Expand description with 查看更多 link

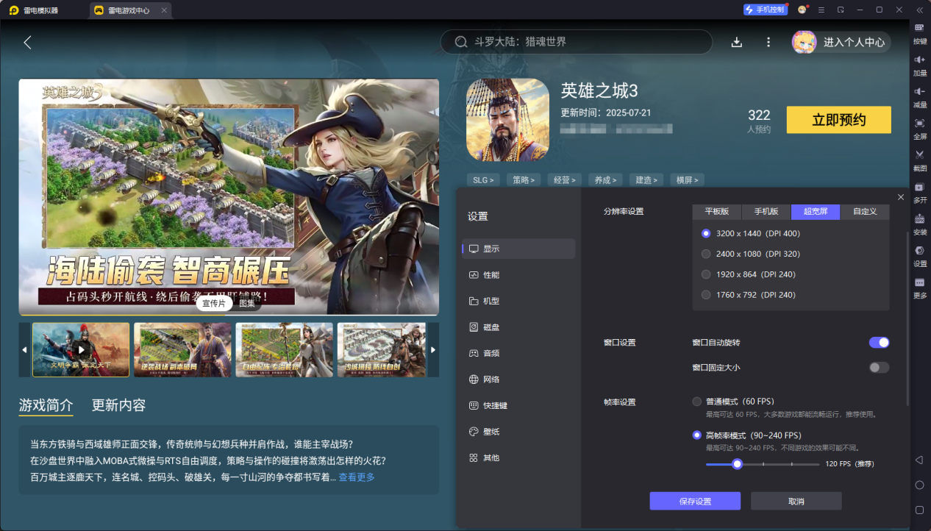(x=357, y=477)
